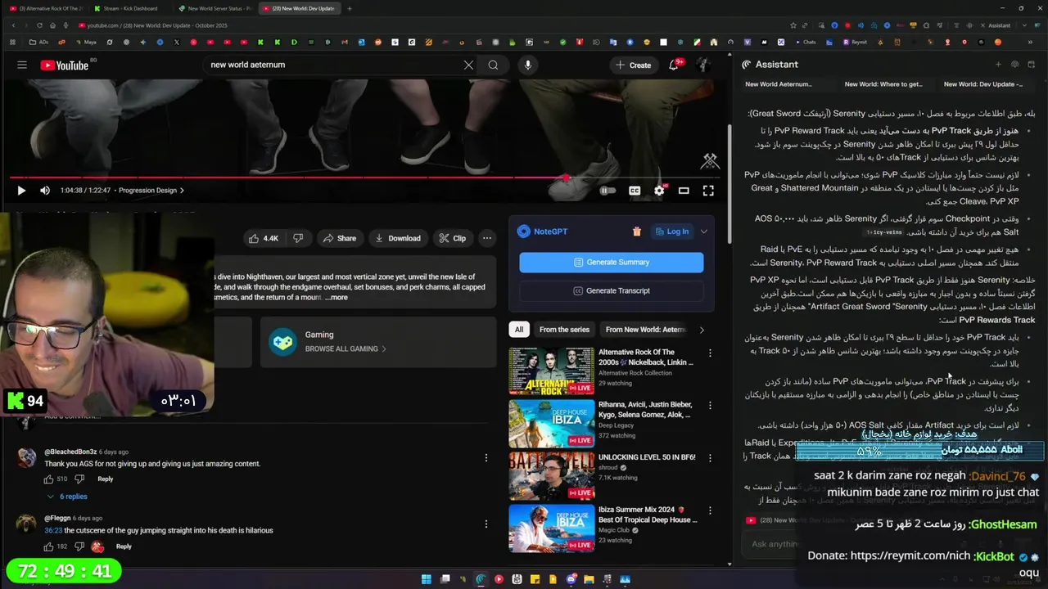Toggle the autoplay switch
1048x589 pixels.
[x=608, y=191]
